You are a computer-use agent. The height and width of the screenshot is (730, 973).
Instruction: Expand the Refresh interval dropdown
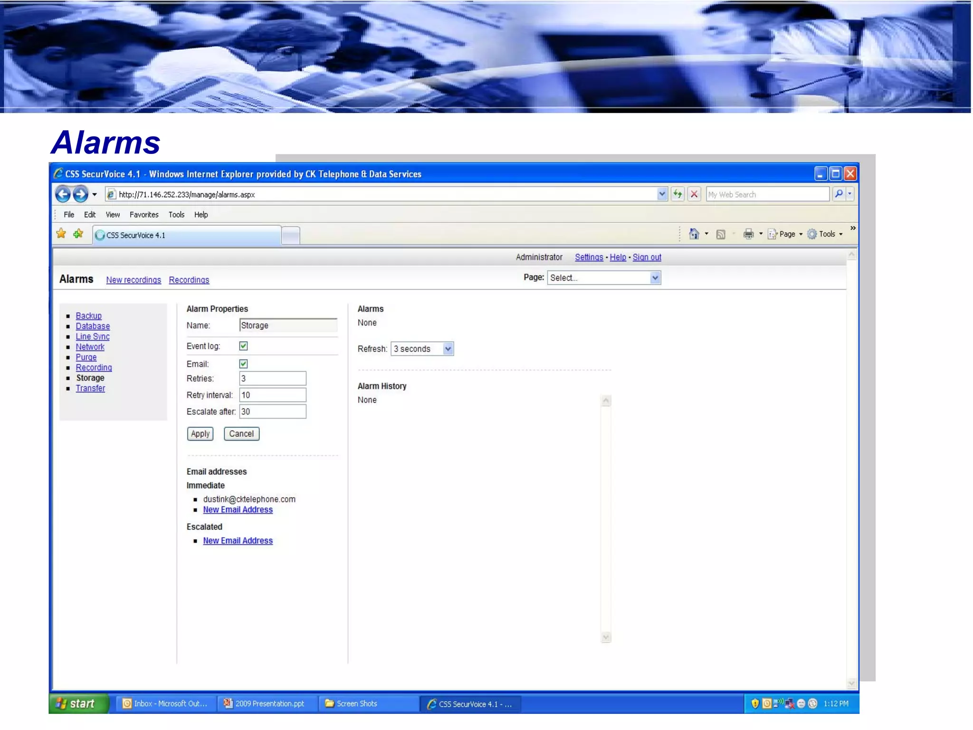pos(448,349)
